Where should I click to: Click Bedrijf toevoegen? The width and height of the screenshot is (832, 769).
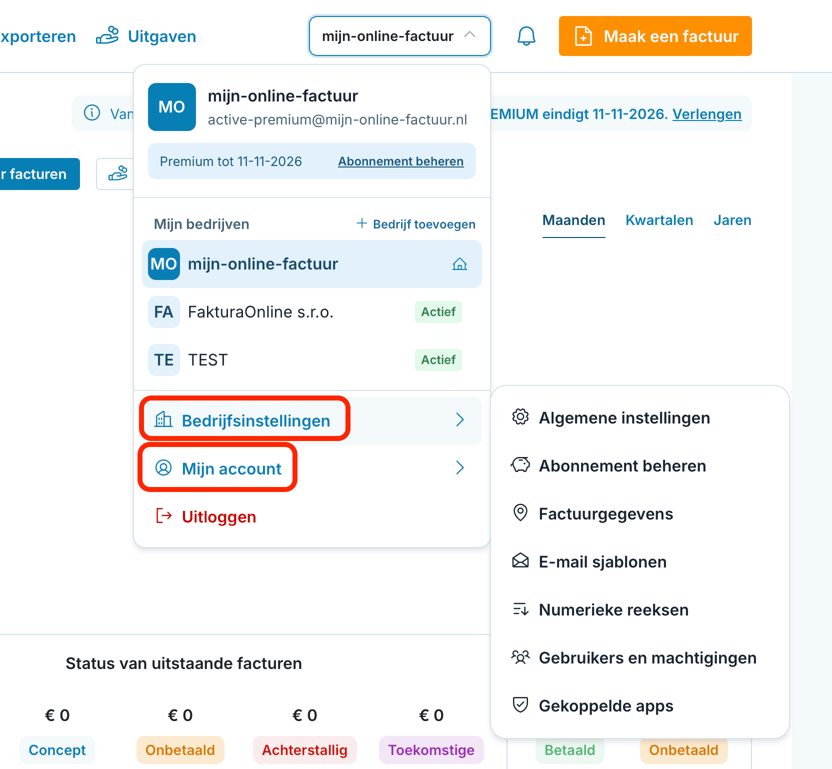[415, 224]
